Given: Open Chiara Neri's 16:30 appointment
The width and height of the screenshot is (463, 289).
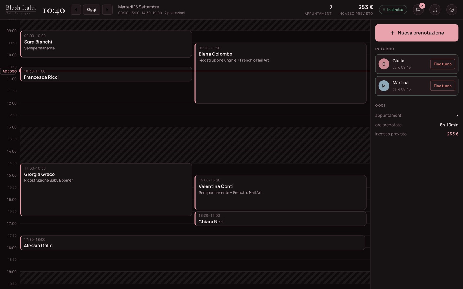Looking at the screenshot, I should [x=281, y=219].
